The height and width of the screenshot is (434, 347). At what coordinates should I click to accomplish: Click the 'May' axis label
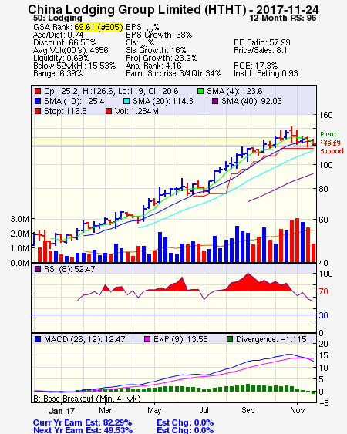(x=154, y=410)
